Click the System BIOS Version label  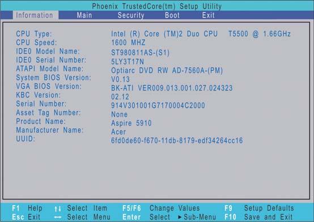53,78
